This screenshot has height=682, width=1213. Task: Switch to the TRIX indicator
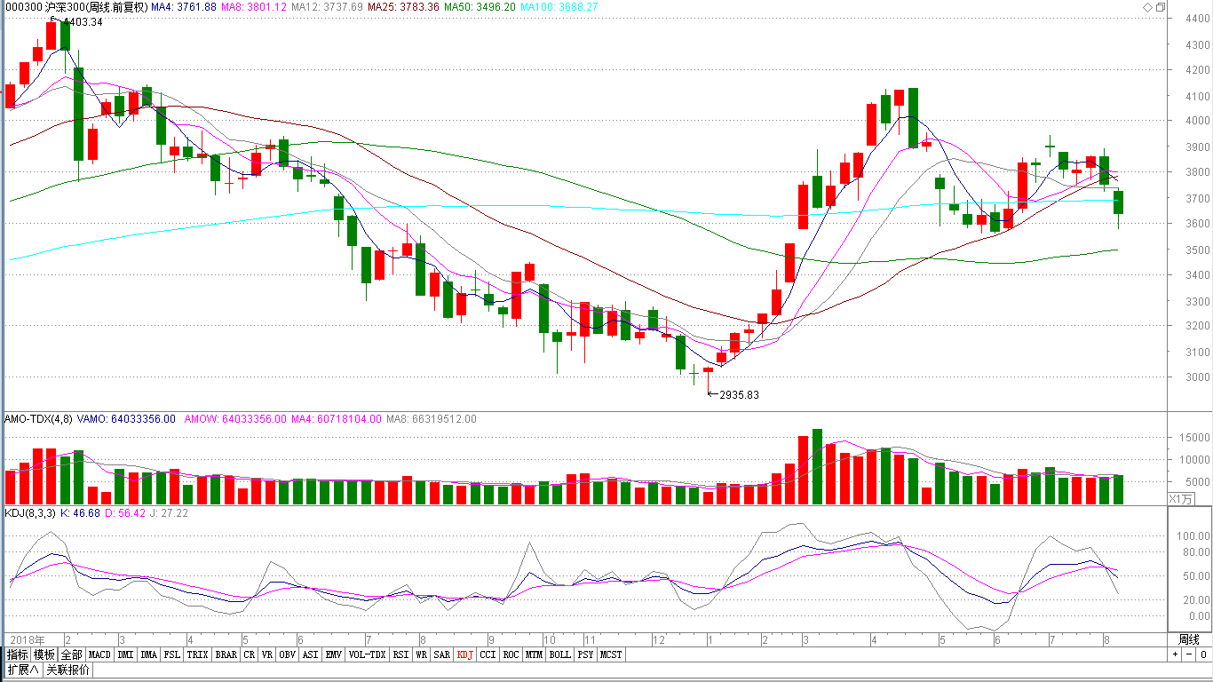pos(197,654)
